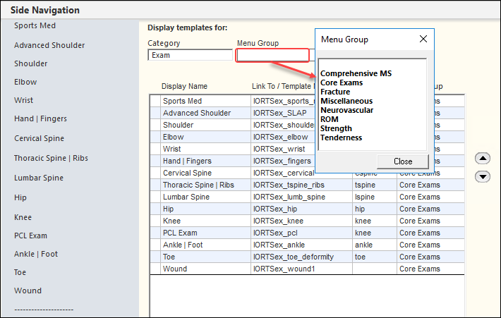Open Sports Med in side navigation
This screenshot has width=501, height=318.
(35, 25)
